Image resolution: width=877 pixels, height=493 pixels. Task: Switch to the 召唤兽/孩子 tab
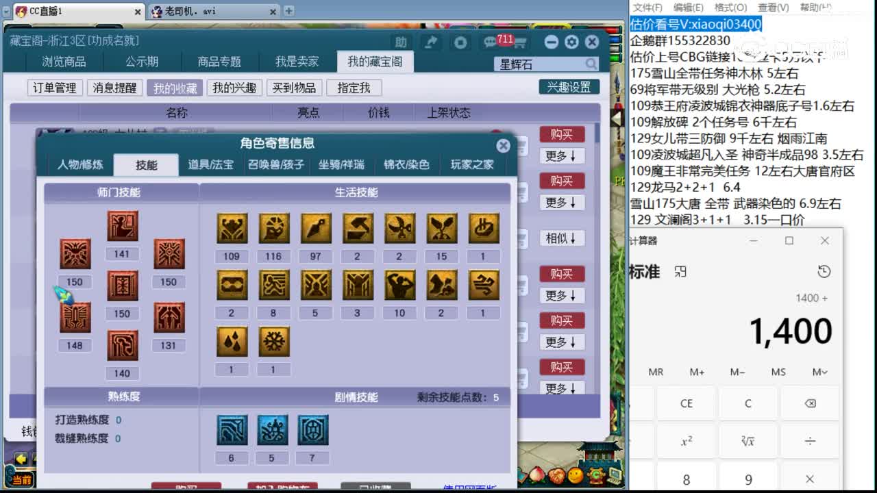click(277, 164)
